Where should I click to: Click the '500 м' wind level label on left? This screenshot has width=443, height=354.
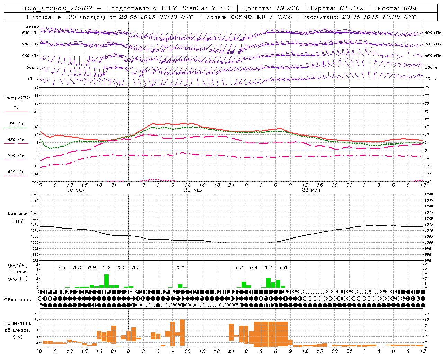[x=33, y=67]
